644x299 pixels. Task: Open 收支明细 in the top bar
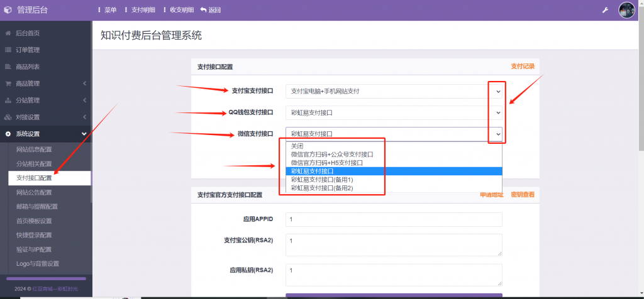(178, 10)
